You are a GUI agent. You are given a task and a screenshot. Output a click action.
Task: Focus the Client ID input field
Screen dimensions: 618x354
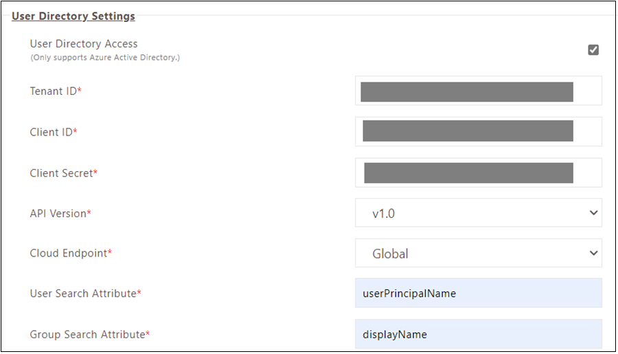pyautogui.click(x=479, y=131)
